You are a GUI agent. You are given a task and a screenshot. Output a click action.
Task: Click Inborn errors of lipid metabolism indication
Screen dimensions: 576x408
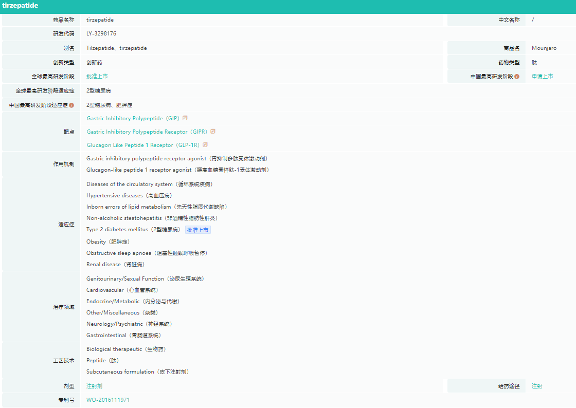(157, 207)
